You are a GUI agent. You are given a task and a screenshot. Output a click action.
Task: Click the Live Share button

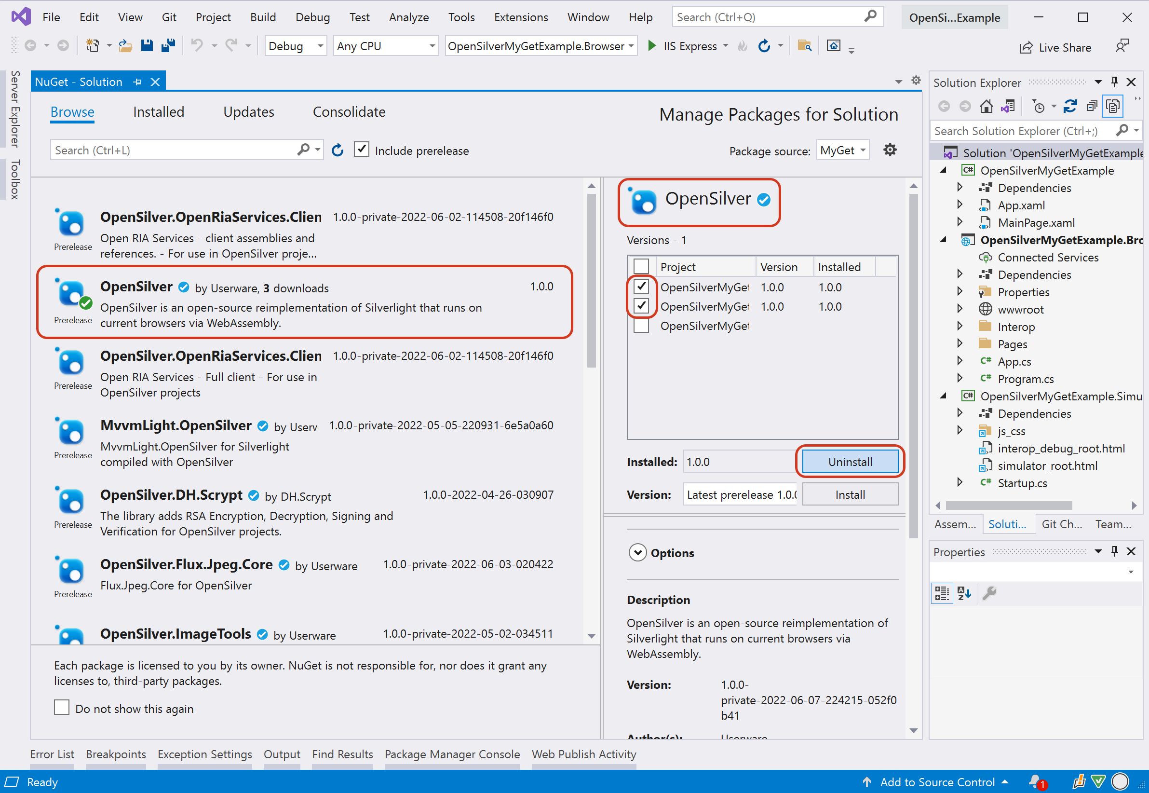point(1055,47)
